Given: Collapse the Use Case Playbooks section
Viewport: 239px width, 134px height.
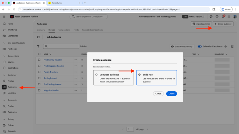Looking at the screenshot, I should pos(4,43).
